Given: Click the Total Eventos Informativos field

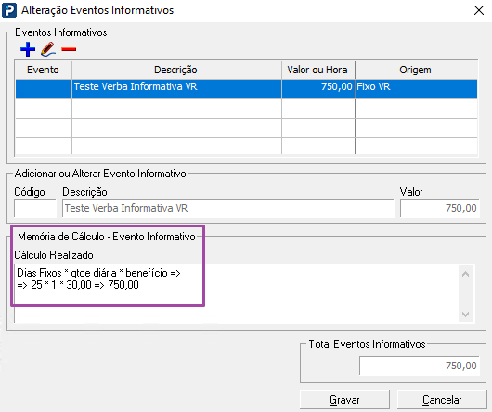Looking at the screenshot, I should click(420, 366).
